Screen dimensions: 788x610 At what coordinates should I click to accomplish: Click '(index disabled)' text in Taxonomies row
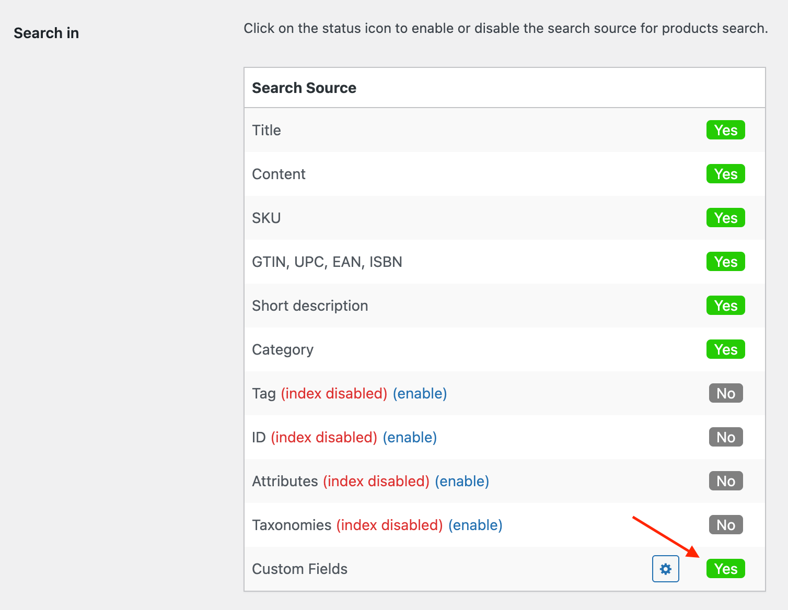click(389, 525)
